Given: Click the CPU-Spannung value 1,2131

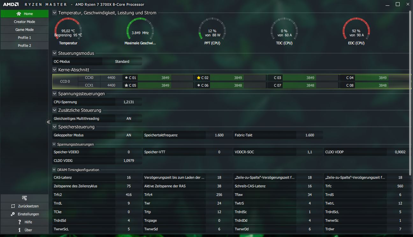Looking at the screenshot, I should 129,102.
